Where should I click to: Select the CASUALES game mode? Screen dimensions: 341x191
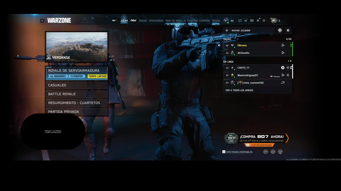pyautogui.click(x=77, y=85)
